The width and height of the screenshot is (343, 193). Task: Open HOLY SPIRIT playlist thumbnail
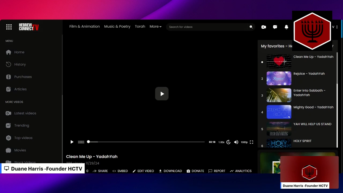pos(279,143)
